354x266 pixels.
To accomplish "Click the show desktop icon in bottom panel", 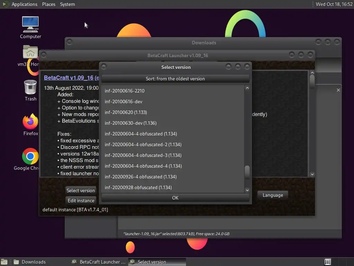I will pyautogui.click(x=4, y=262).
